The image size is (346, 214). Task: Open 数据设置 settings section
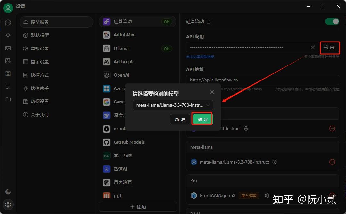56,101
